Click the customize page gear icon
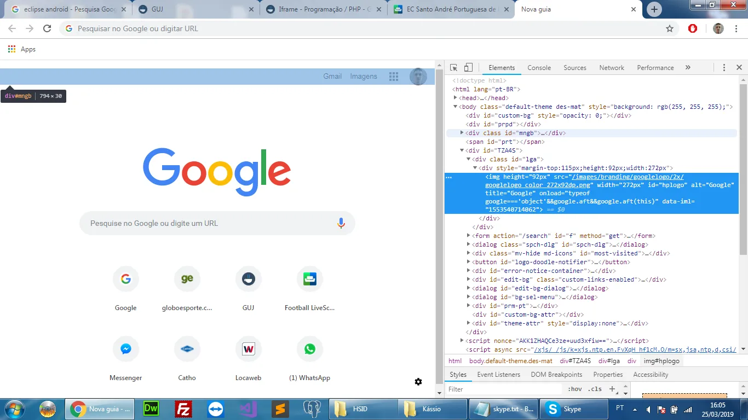Screen dimensions: 748x420 click(418, 382)
